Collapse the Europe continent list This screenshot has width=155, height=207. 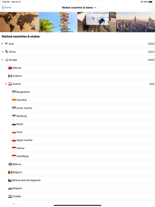[2, 60]
